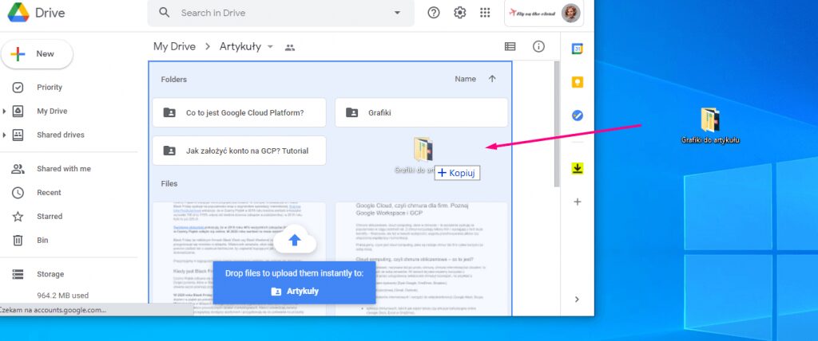The image size is (818, 341).
Task: Click the Name sort label
Action: [466, 79]
